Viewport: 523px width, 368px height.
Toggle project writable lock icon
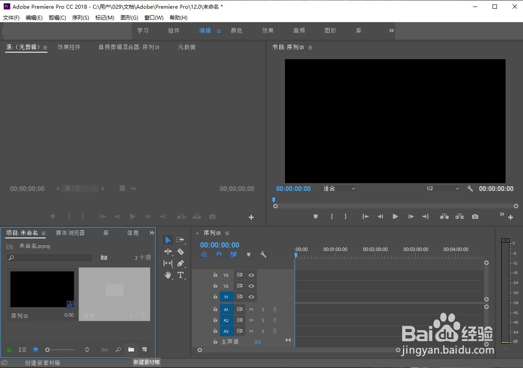point(9,349)
